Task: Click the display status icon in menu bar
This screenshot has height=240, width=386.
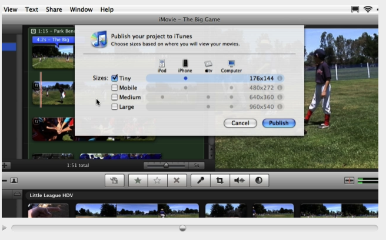Action: coord(355,9)
